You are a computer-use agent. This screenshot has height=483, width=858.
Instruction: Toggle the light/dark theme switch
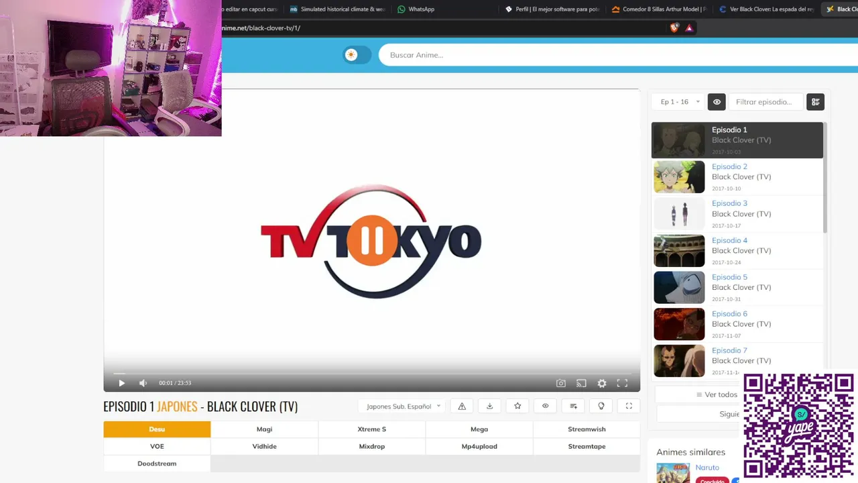click(357, 55)
